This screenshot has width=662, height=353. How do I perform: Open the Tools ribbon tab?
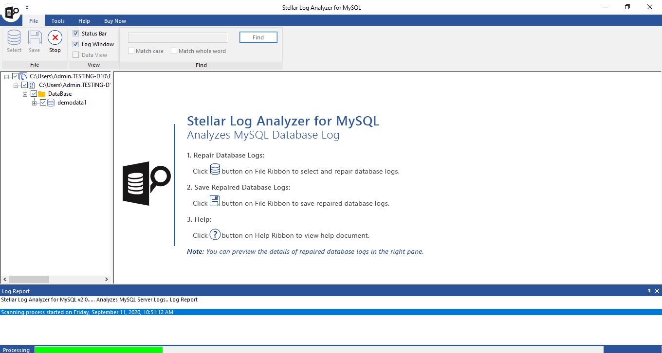[58, 21]
